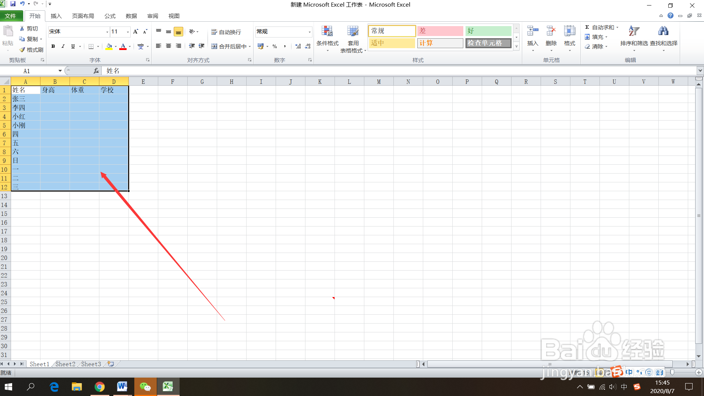Click the Copy (复制) icon

point(22,39)
